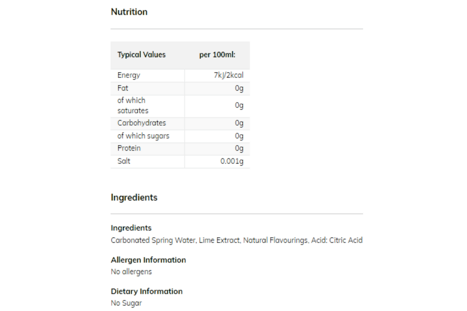Click the Energy row label
The image size is (467, 311).
pyautogui.click(x=129, y=76)
